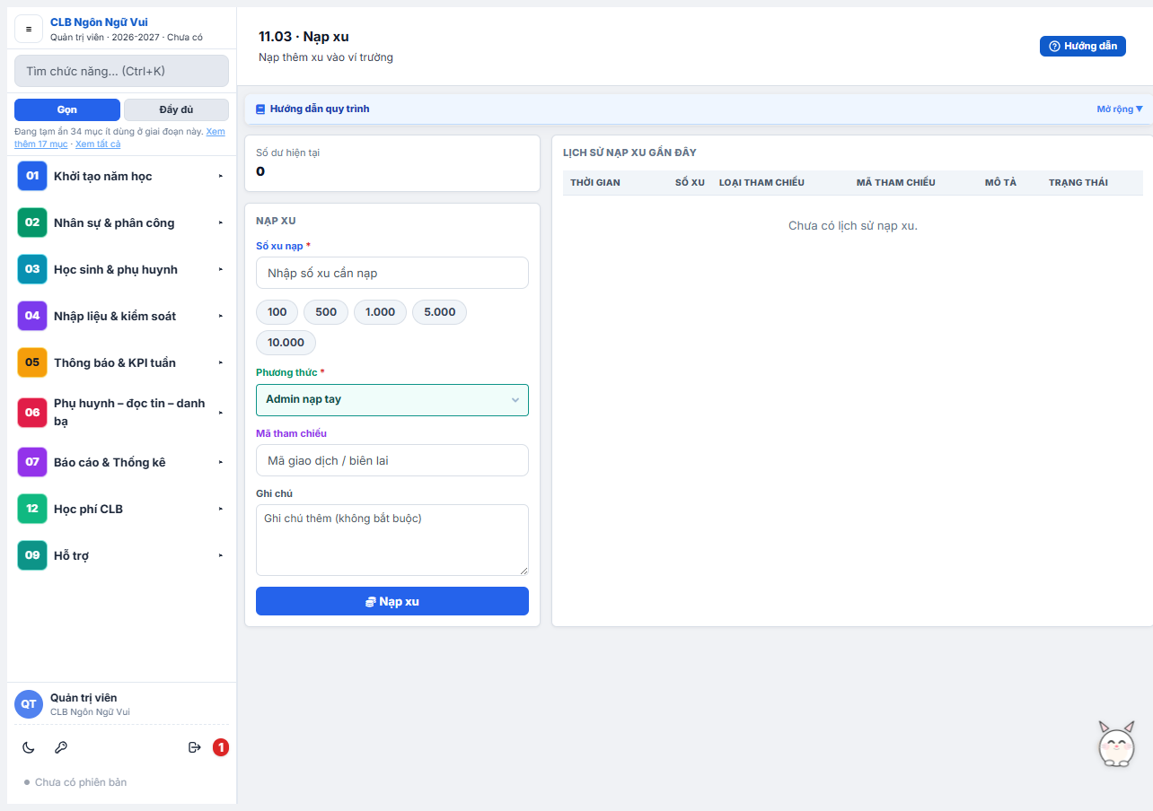Expand the Học phí CLB arrow

click(x=221, y=509)
